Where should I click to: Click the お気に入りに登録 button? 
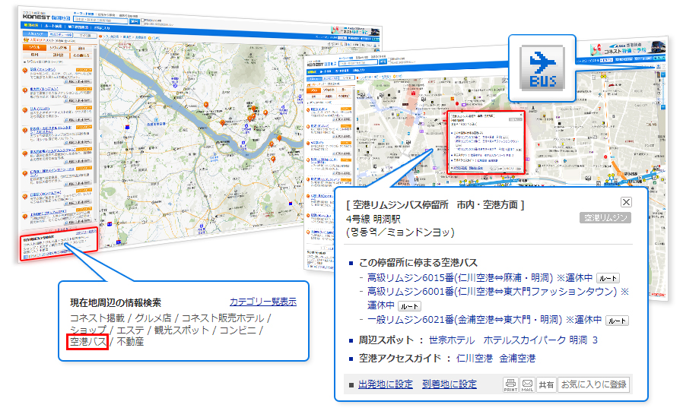pos(594,384)
